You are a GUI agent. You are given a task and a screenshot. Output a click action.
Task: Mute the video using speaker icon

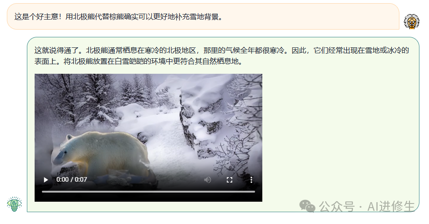click(x=208, y=180)
